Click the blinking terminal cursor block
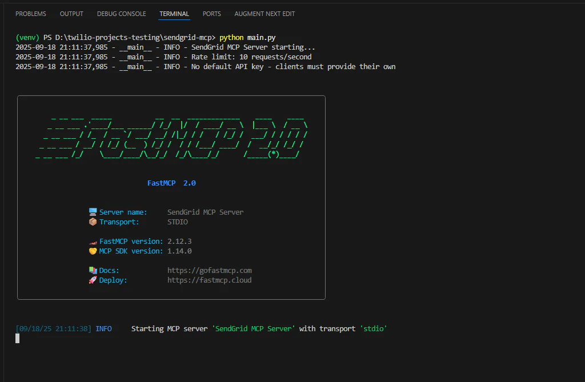 tap(17, 338)
